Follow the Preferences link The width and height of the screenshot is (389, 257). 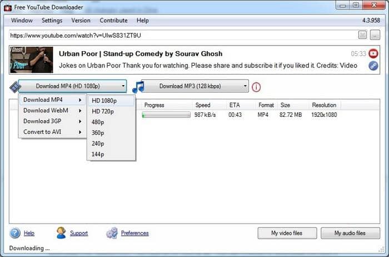[134, 233]
